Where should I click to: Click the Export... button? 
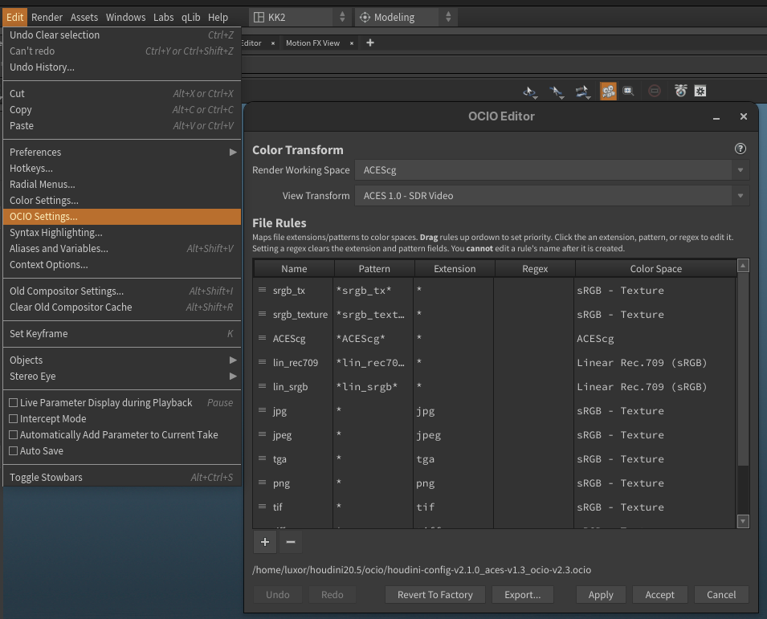pos(522,595)
